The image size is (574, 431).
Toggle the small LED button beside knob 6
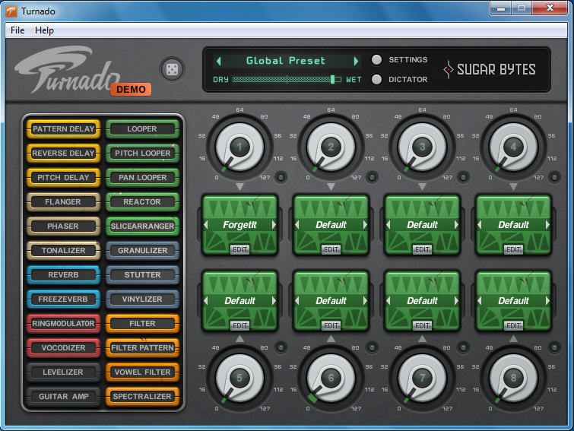(372, 347)
